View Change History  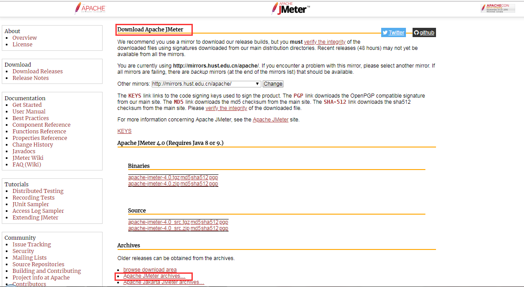point(33,145)
